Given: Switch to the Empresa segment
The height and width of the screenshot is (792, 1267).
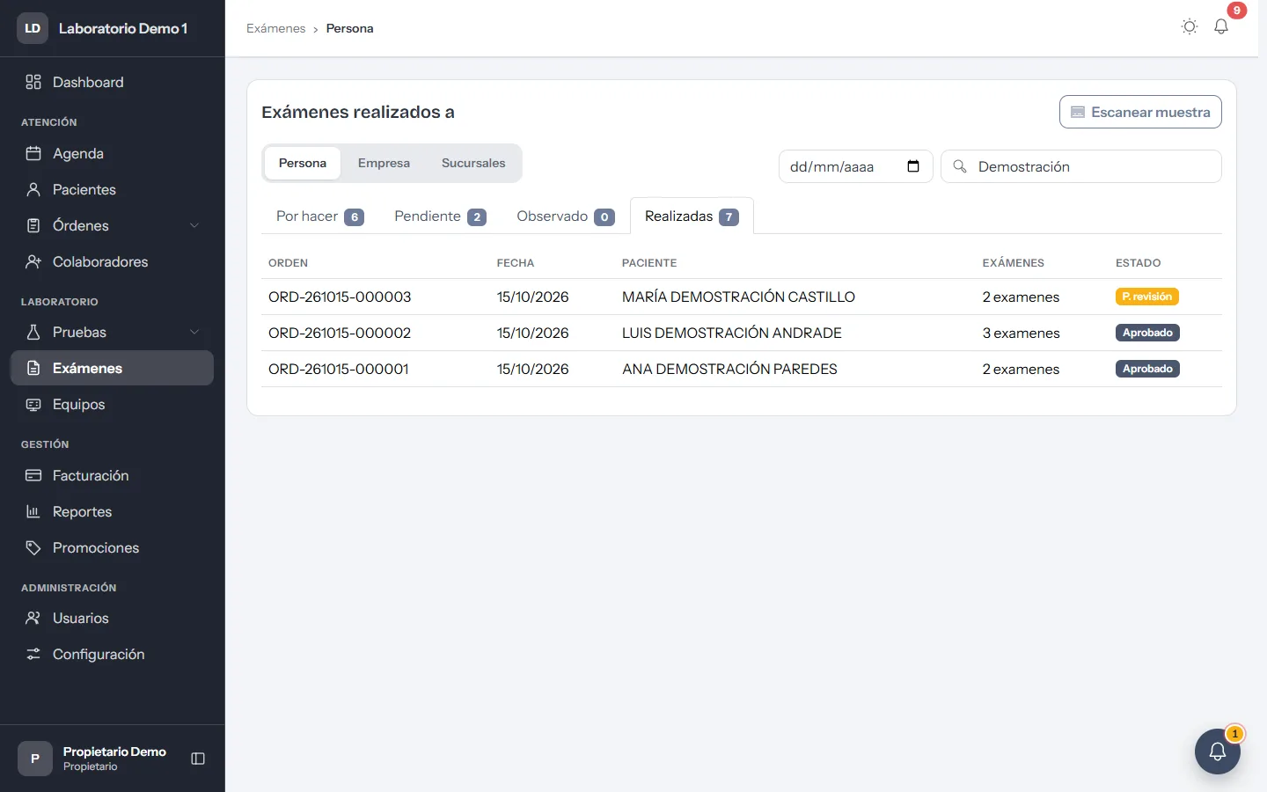Looking at the screenshot, I should [384, 163].
